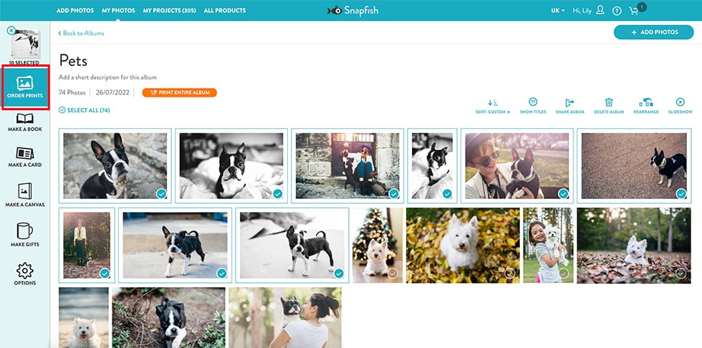702x348 pixels.
Task: Click the Delete Album trash icon
Action: pyautogui.click(x=609, y=103)
